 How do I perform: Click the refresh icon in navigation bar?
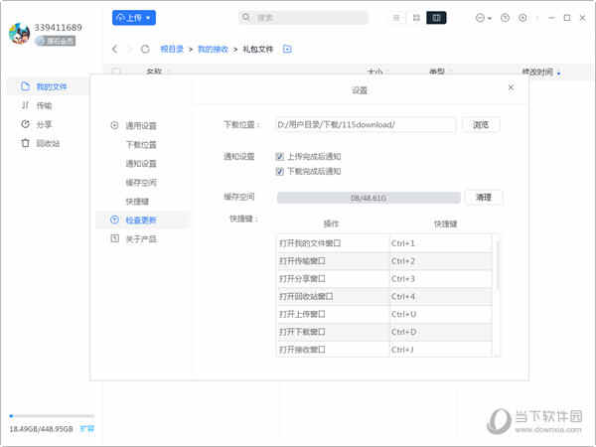point(145,49)
